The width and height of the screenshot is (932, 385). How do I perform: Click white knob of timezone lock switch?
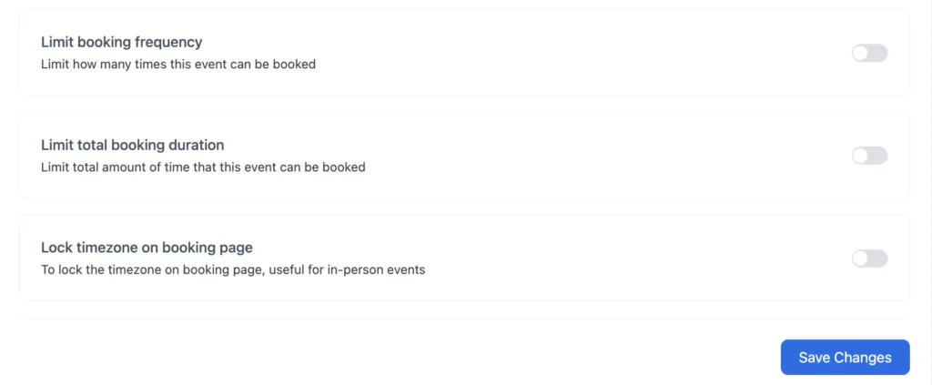(x=861, y=258)
